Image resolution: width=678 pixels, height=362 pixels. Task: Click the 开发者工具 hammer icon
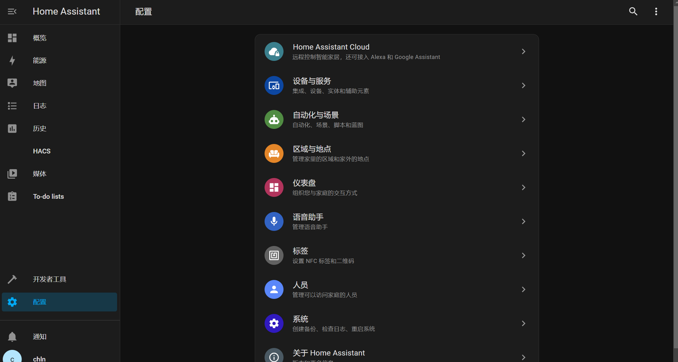pyautogui.click(x=12, y=279)
